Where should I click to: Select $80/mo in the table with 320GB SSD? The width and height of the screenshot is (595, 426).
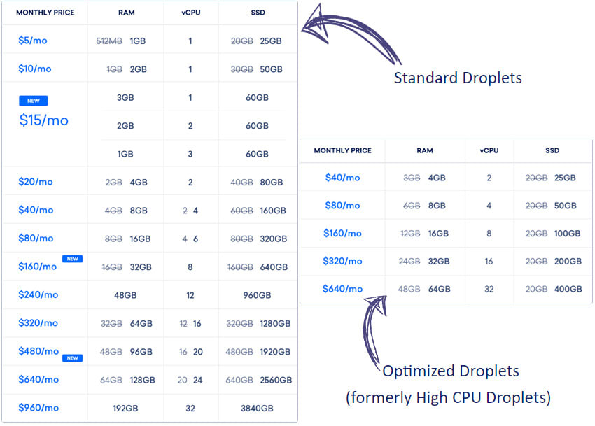pos(36,239)
